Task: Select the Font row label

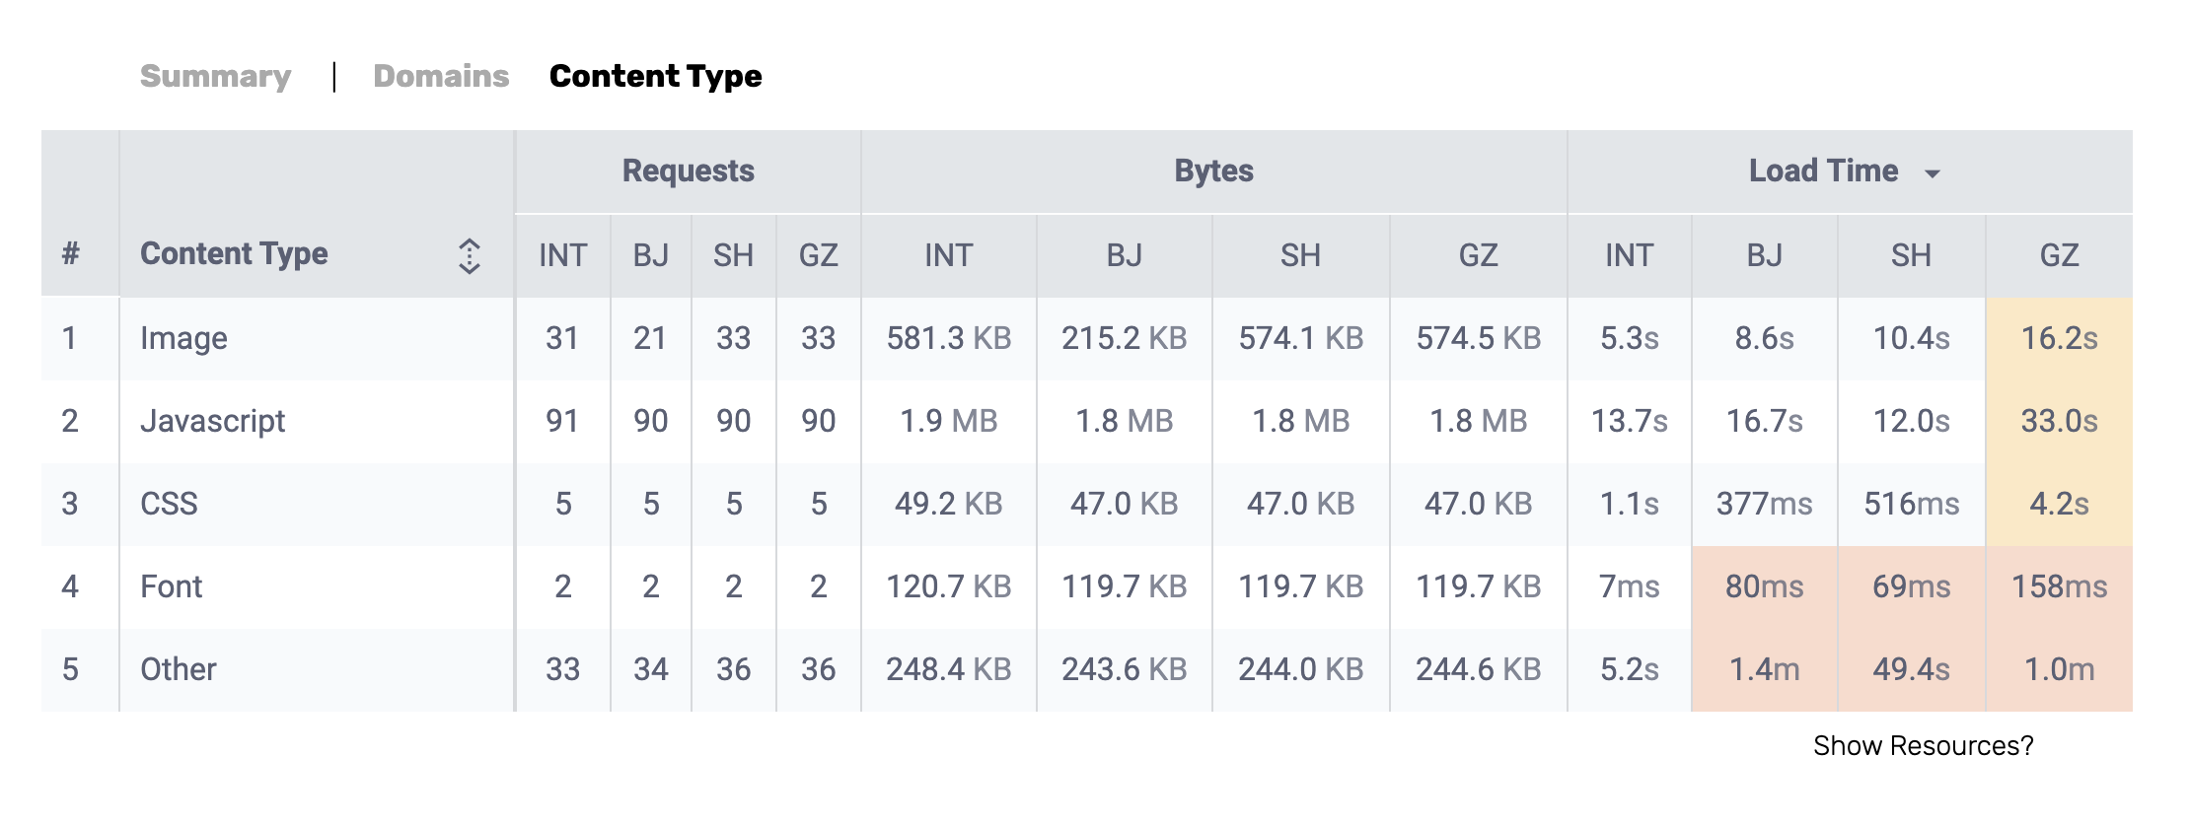Action: [171, 586]
